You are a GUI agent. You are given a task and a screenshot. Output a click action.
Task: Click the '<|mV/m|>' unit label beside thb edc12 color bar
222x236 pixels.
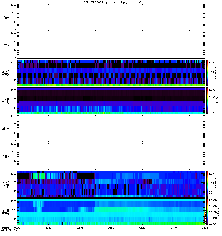click(216, 73)
